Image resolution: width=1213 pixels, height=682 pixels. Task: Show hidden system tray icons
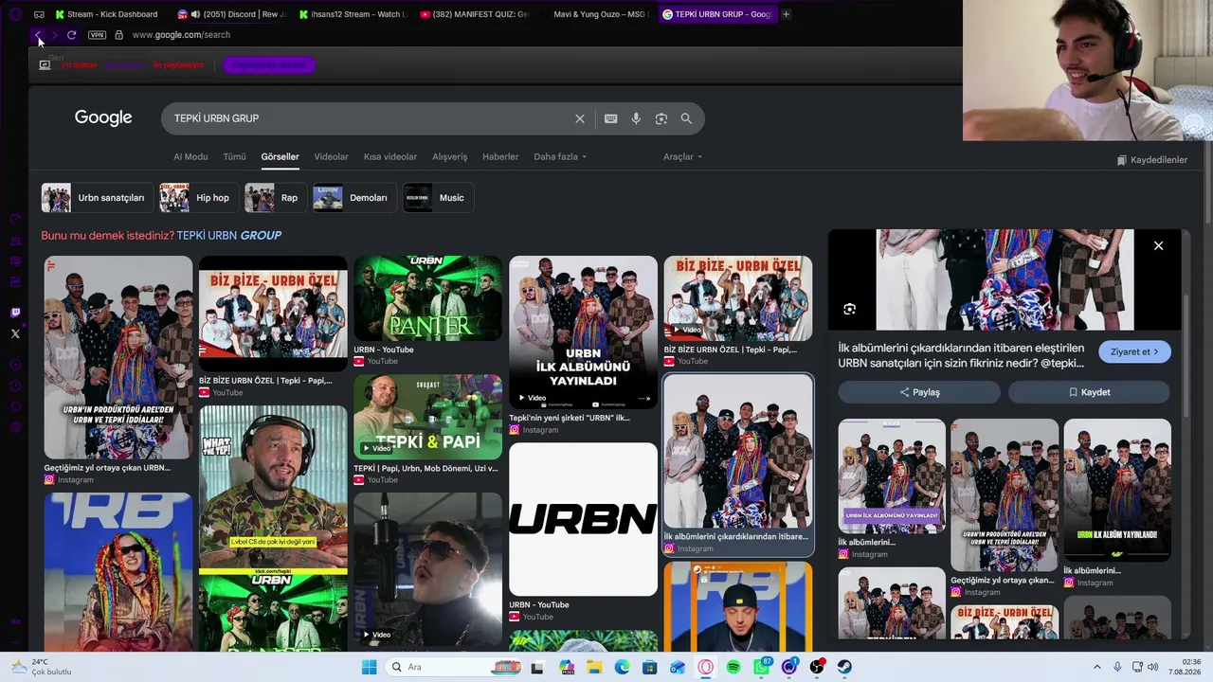(x=1097, y=667)
